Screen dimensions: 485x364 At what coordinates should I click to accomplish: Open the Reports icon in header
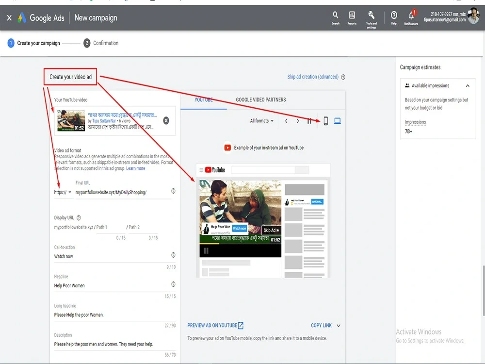click(352, 18)
